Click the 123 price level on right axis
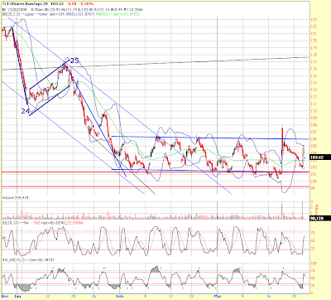The image size is (331, 300). [314, 20]
